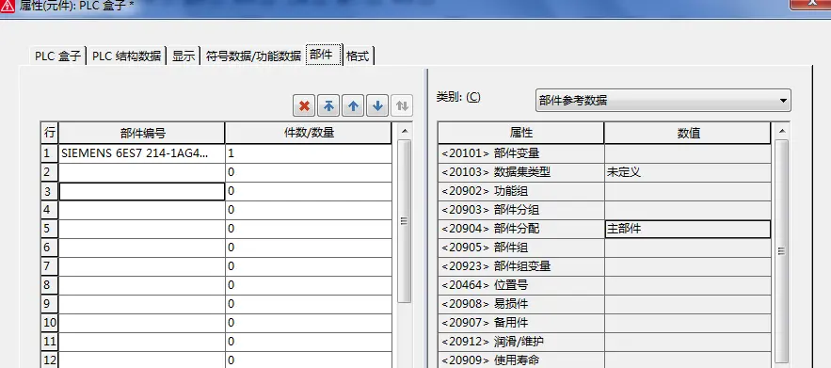Image resolution: width=831 pixels, height=368 pixels.
Task: Open the 类别 dropdown showing 部件参考数据
Action: [663, 100]
